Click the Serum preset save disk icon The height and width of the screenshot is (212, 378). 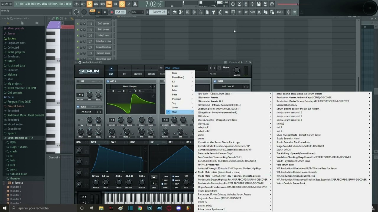161,68
